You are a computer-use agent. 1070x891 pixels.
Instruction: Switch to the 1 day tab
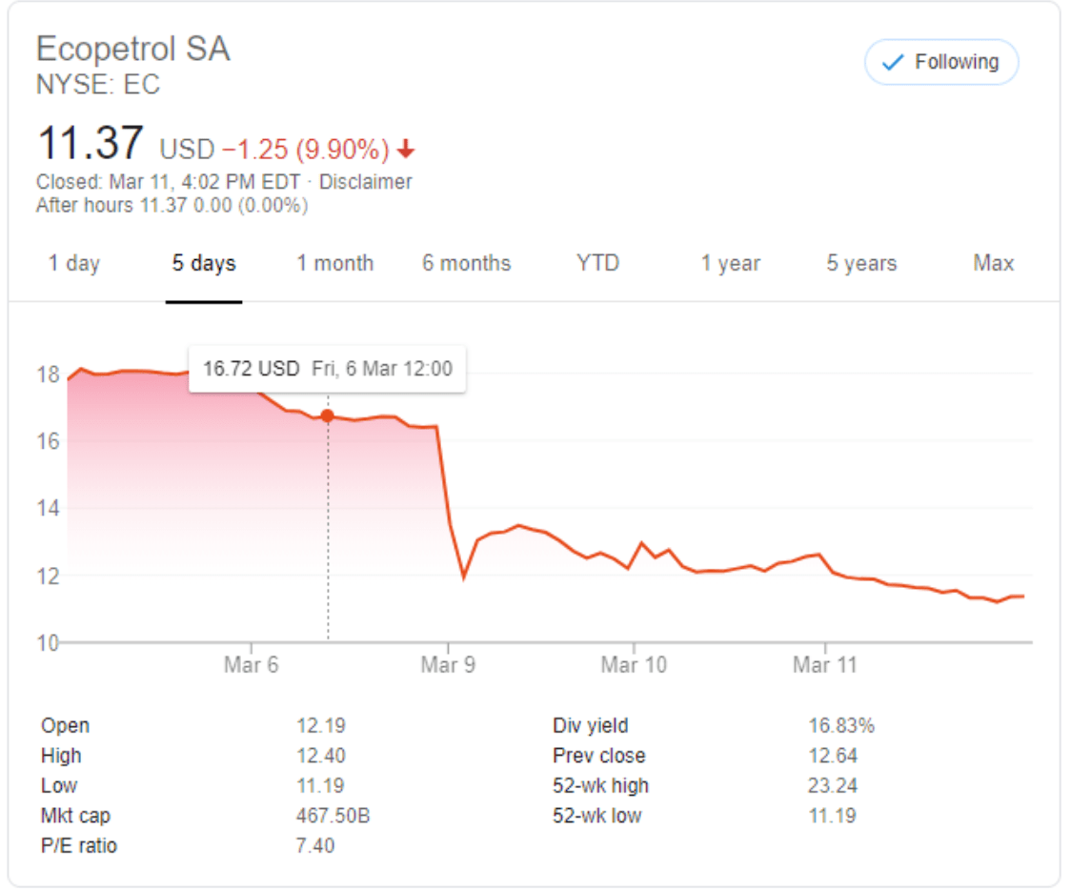coord(74,264)
